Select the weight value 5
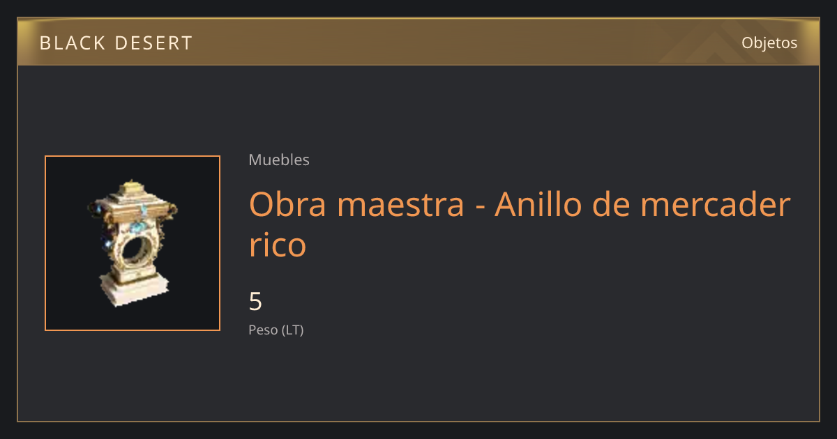Image resolution: width=837 pixels, height=439 pixels. [x=255, y=302]
